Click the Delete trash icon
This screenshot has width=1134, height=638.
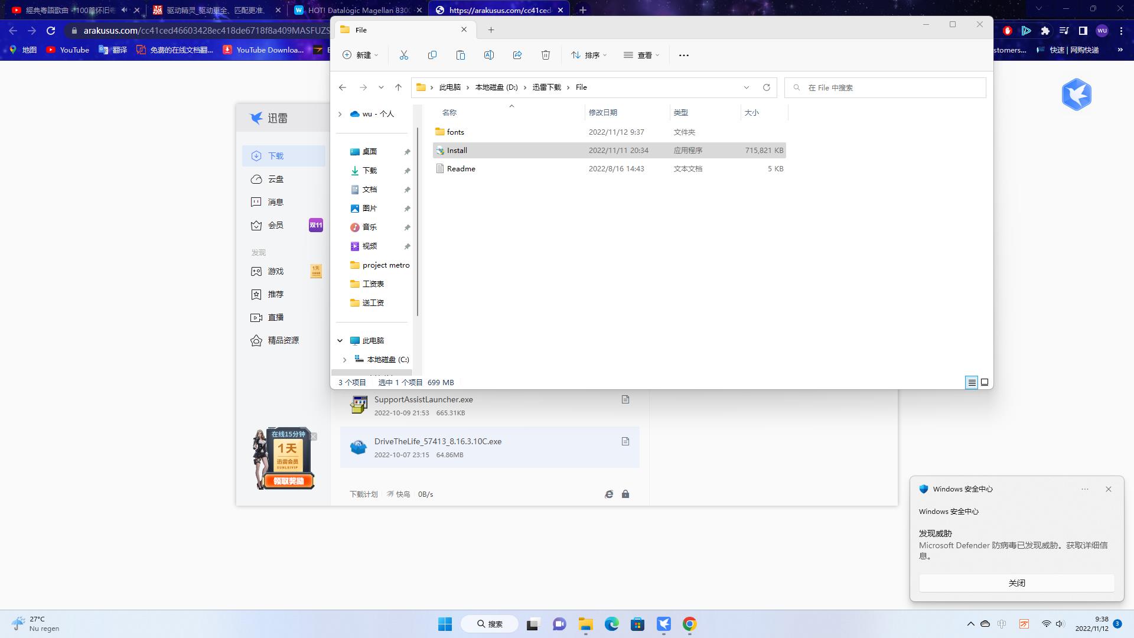coord(546,55)
